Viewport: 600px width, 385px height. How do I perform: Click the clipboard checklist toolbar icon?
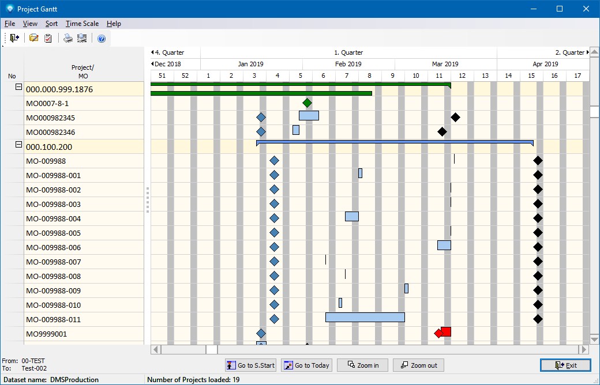pyautogui.click(x=48, y=38)
